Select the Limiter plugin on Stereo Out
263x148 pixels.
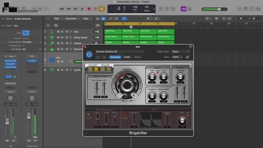pos(32,61)
